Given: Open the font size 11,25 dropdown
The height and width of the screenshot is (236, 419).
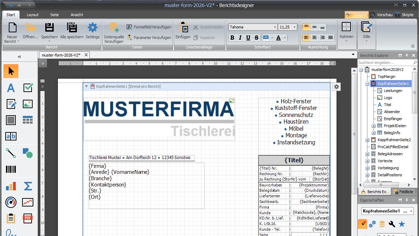Looking at the screenshot, I should point(294,27).
